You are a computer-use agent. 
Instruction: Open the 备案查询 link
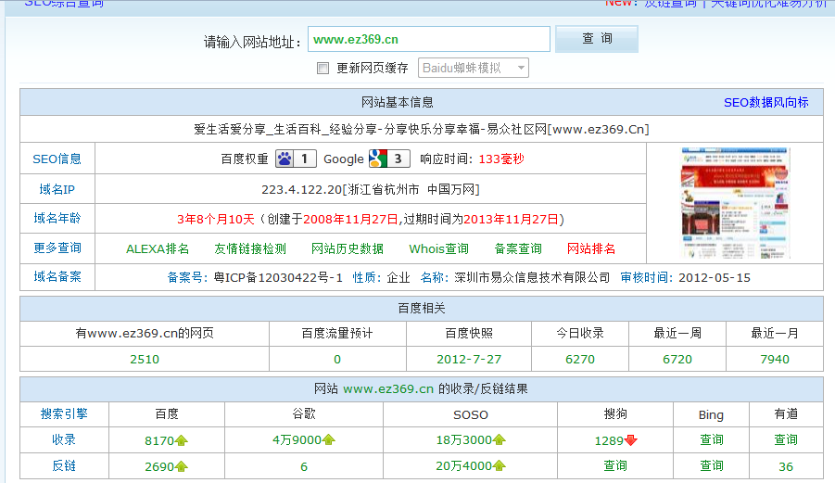tap(518, 248)
